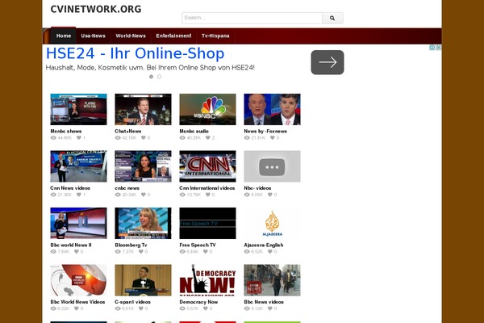Go to the Home tab

pos(64,36)
